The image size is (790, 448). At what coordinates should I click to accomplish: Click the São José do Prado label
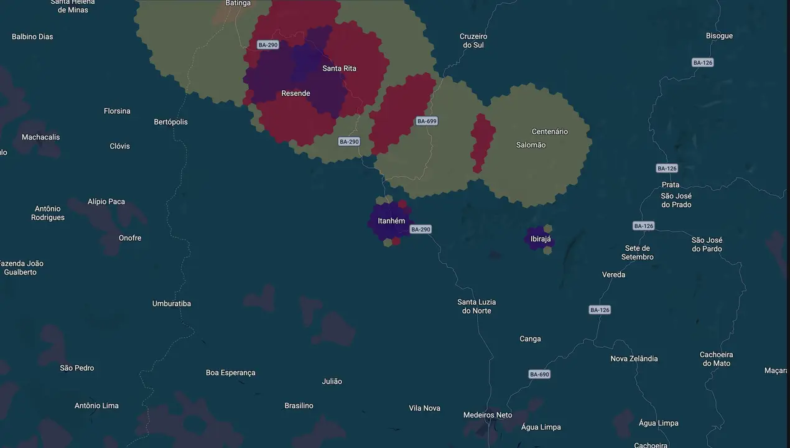click(x=676, y=200)
